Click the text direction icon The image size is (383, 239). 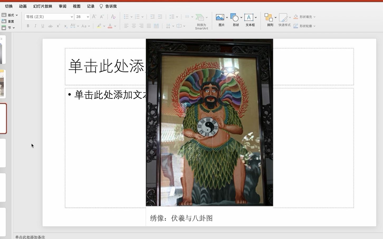(x=168, y=26)
